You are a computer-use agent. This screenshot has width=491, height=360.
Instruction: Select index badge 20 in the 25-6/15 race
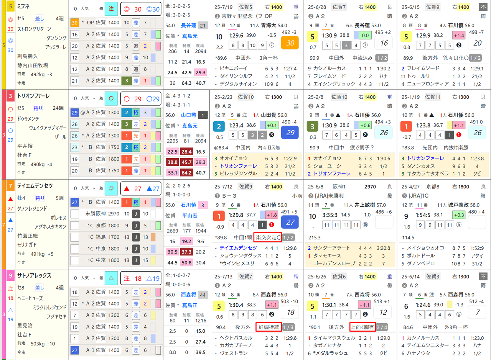[477, 43]
